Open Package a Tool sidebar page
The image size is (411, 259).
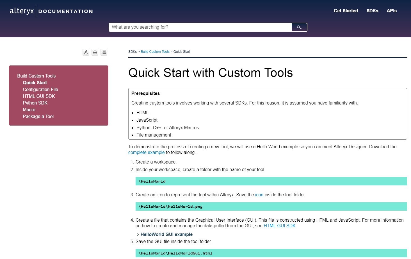tap(38, 116)
